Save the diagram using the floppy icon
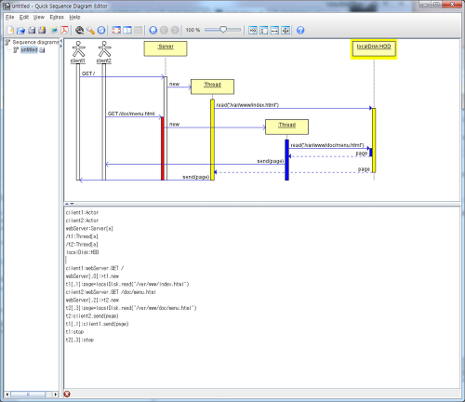Viewport: 465px width, 402px height. 32,30
